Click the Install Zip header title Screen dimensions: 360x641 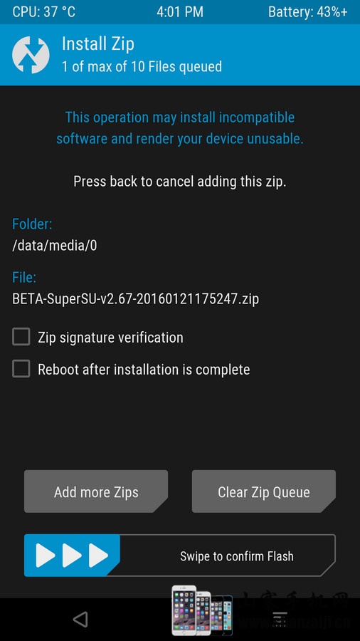(98, 44)
